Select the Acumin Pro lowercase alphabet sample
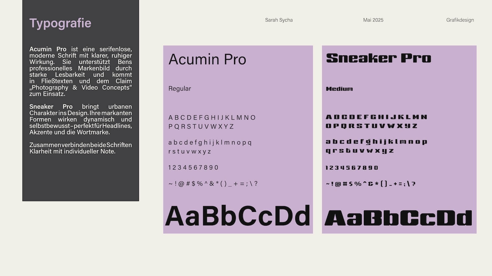 tap(210, 147)
